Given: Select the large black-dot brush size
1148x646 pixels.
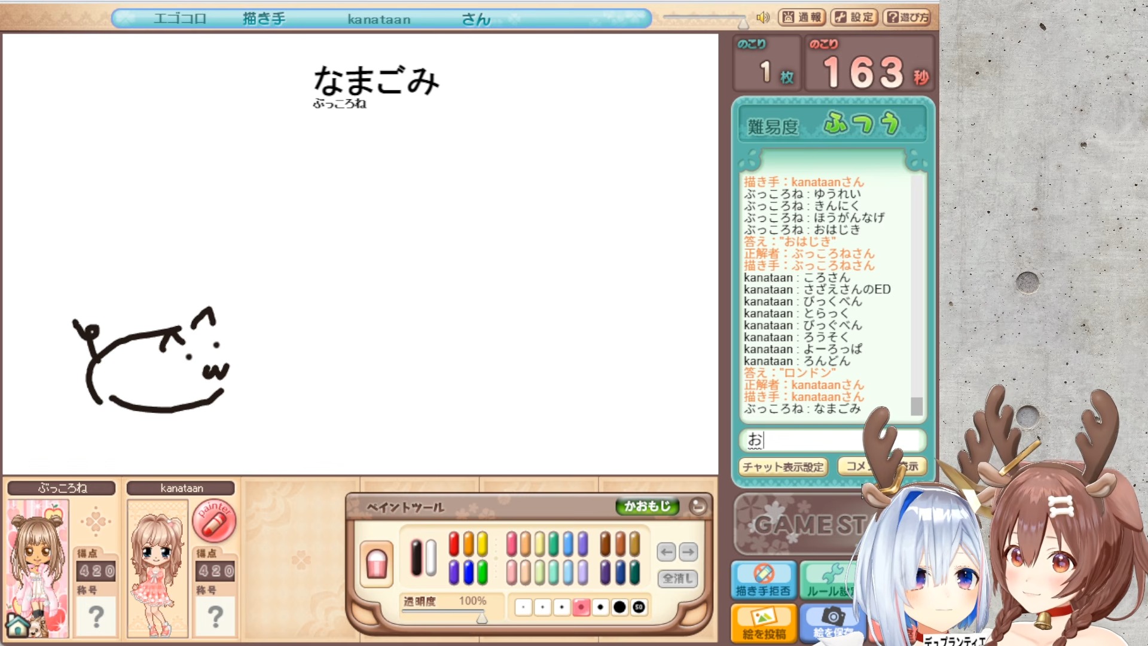Looking at the screenshot, I should pos(619,608).
